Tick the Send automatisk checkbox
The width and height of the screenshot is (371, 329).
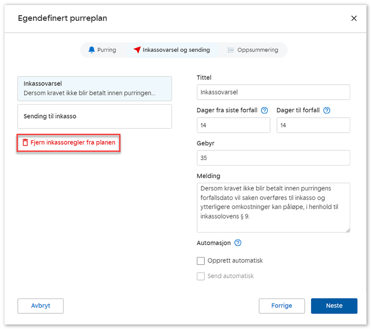point(201,276)
